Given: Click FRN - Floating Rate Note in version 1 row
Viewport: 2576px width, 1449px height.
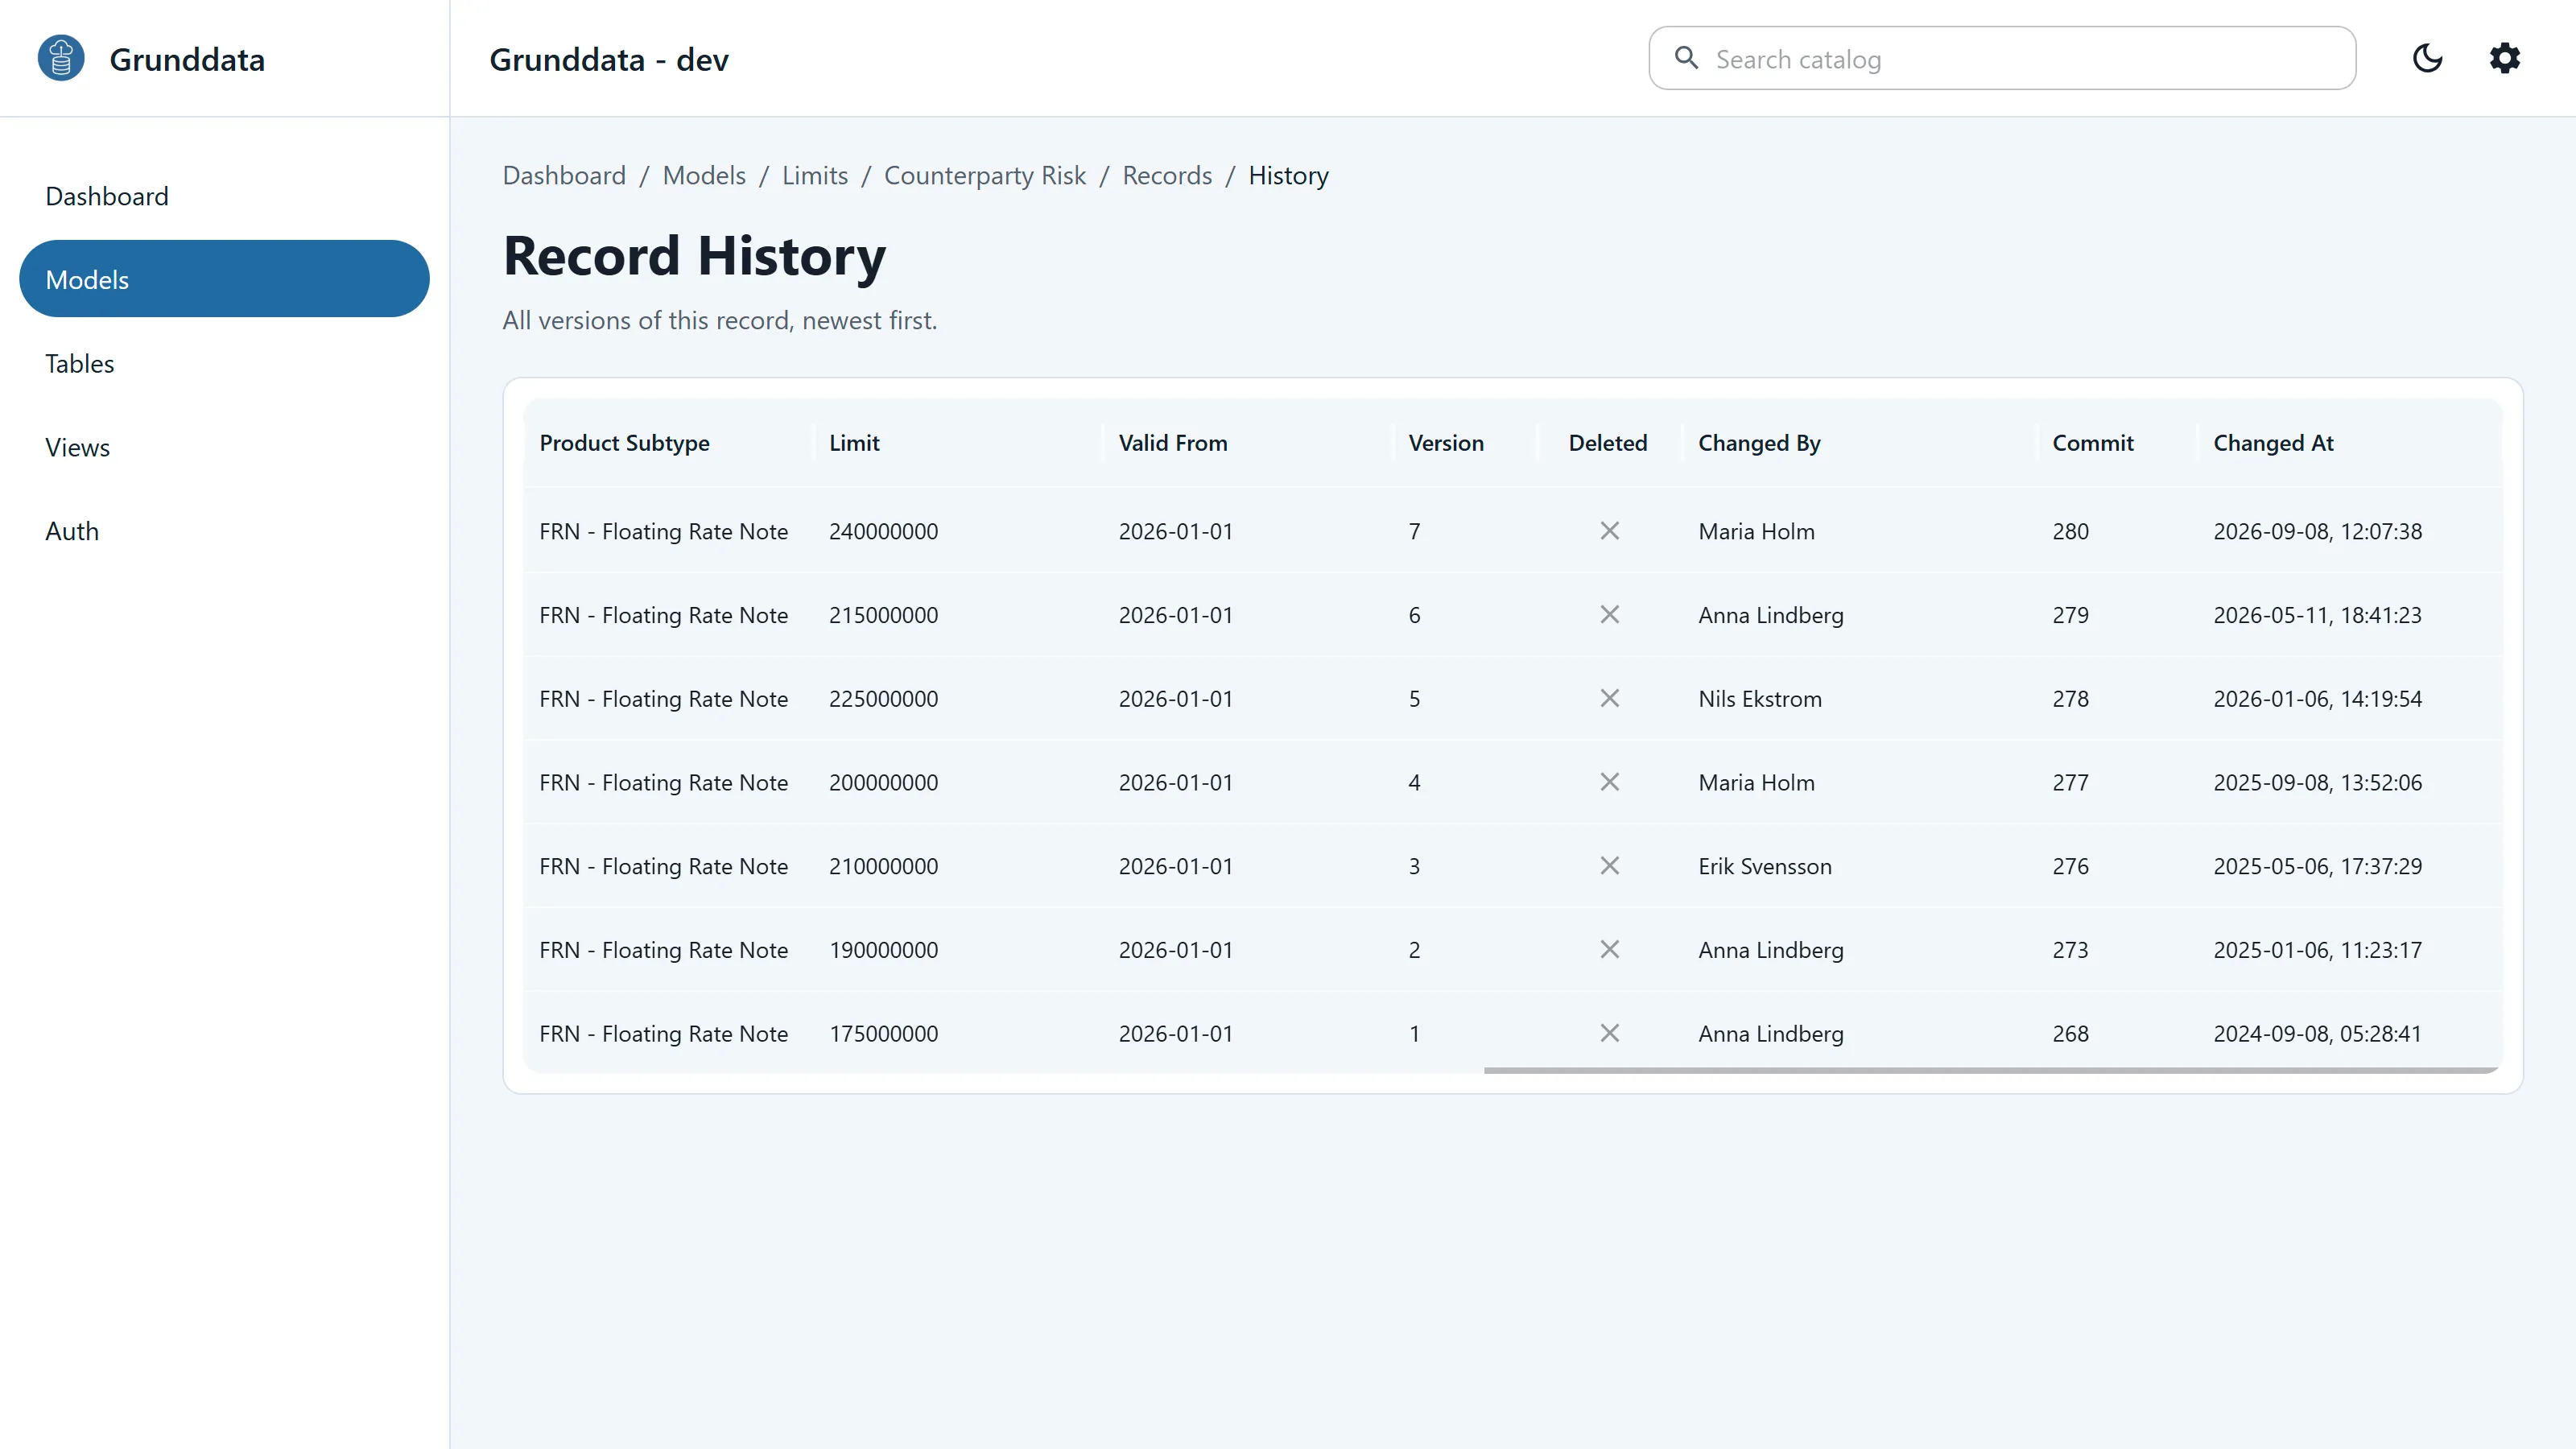Looking at the screenshot, I should pos(664,1033).
